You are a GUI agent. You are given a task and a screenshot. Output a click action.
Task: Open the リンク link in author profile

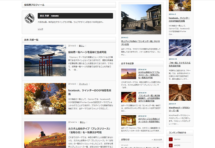pos(40,29)
